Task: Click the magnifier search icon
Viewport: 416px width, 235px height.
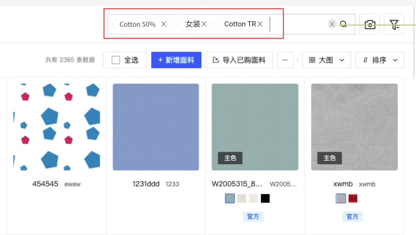Action: pos(343,24)
